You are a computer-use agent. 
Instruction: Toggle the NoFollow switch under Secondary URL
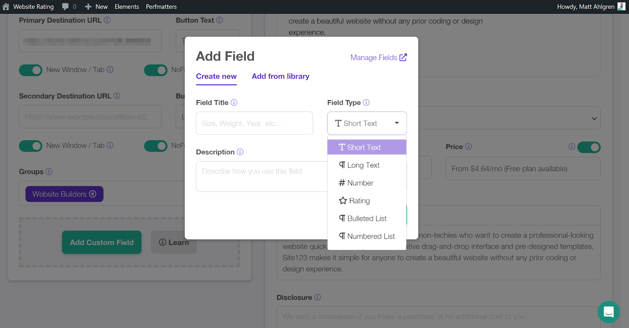click(x=156, y=146)
